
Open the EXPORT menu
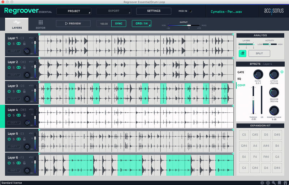coord(114,11)
